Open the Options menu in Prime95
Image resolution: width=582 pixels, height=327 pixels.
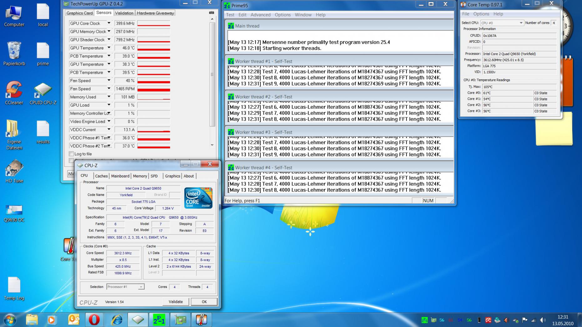(x=283, y=15)
